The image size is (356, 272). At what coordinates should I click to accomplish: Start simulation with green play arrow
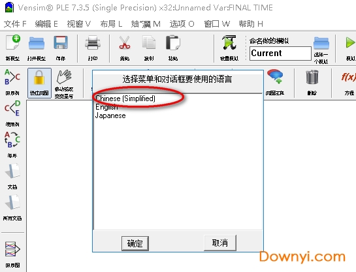pos(350,42)
